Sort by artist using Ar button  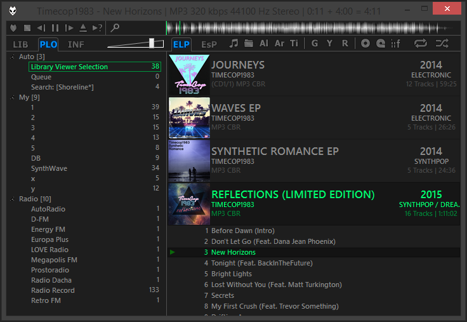pos(279,44)
